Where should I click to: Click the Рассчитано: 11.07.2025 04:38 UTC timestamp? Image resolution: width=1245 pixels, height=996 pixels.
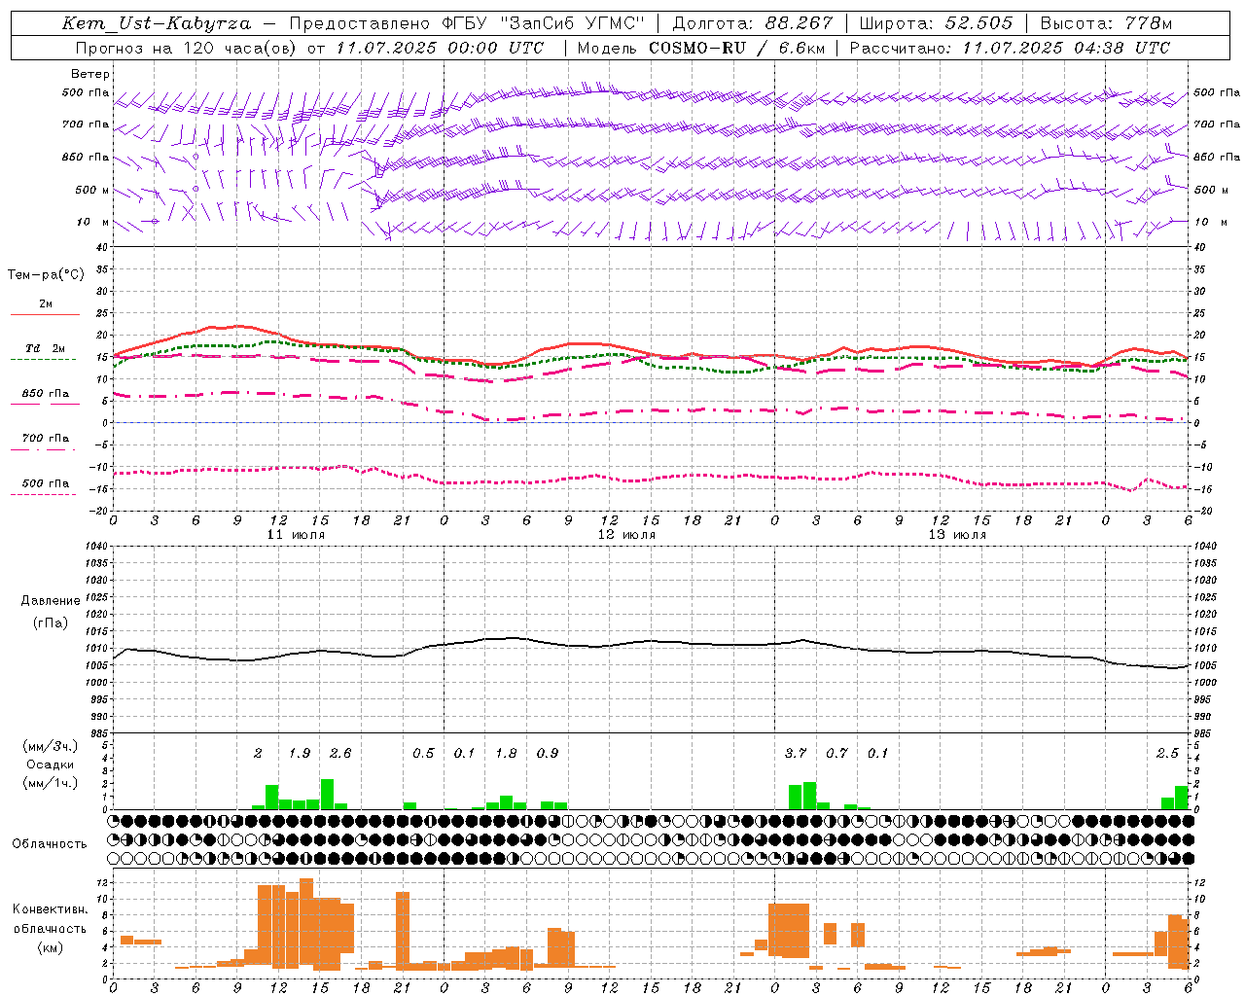click(x=1010, y=48)
